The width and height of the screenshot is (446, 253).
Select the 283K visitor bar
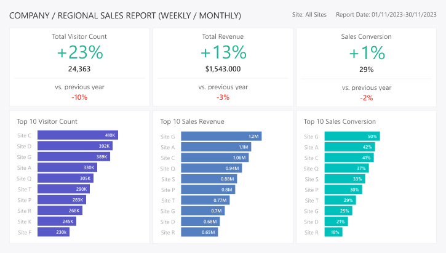pos(62,200)
